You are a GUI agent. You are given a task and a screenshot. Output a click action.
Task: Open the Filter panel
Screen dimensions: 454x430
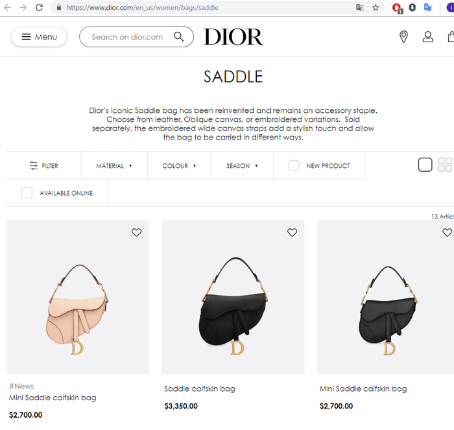[43, 165]
